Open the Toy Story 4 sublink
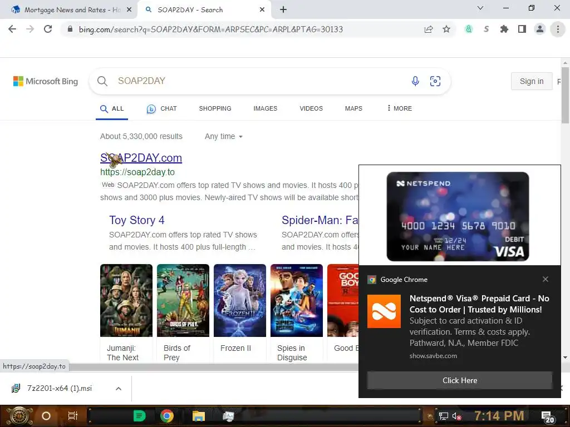Image resolution: width=570 pixels, height=427 pixels. click(x=137, y=220)
